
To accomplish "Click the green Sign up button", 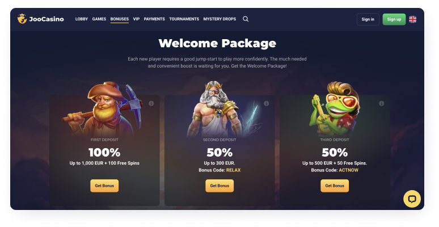I will (394, 19).
